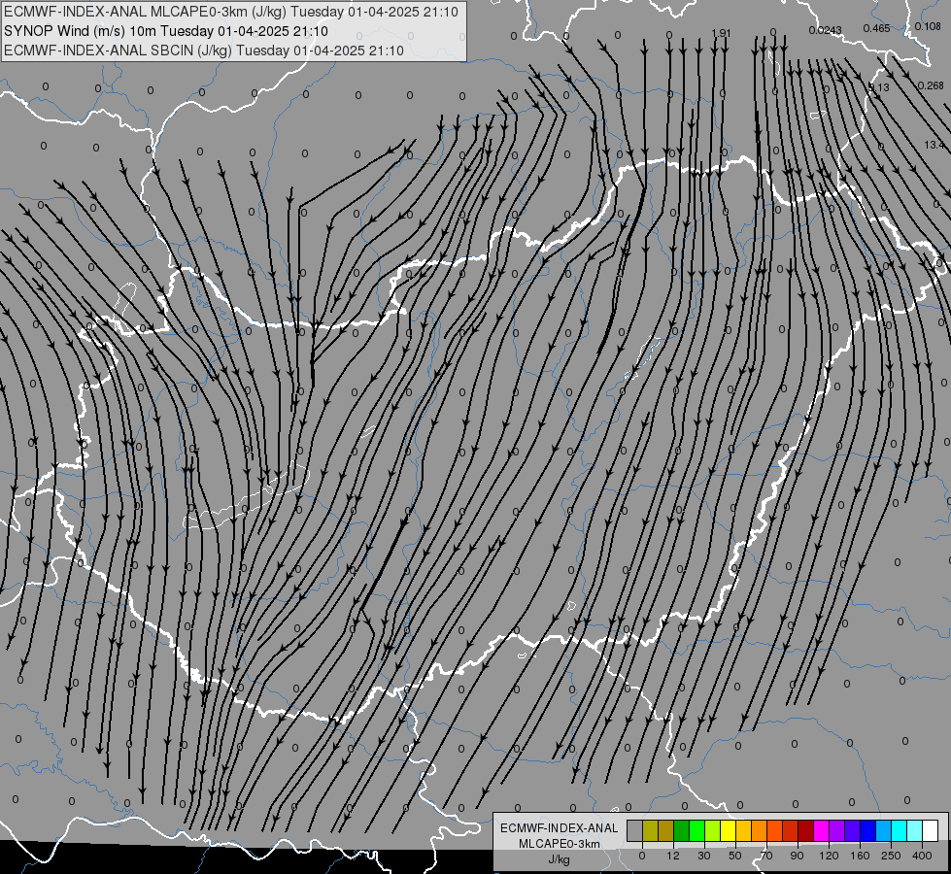The width and height of the screenshot is (951, 874).
Task: Pick the dark red legend swatch at 90
Action: (805, 831)
